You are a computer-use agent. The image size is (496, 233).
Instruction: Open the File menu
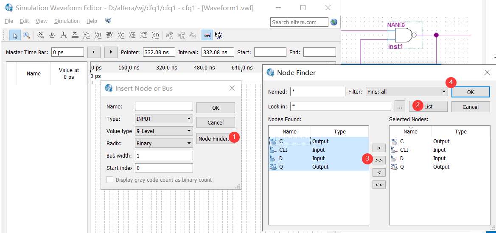click(x=9, y=21)
